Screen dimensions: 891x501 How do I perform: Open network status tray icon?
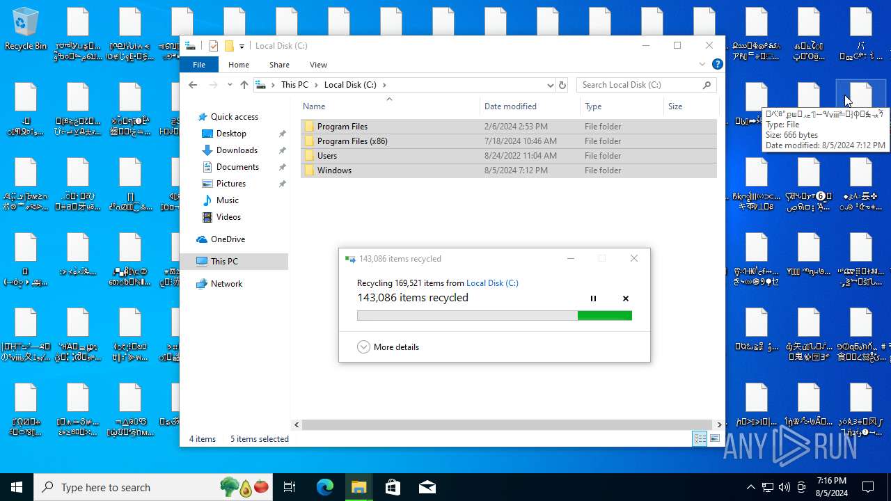pos(767,487)
